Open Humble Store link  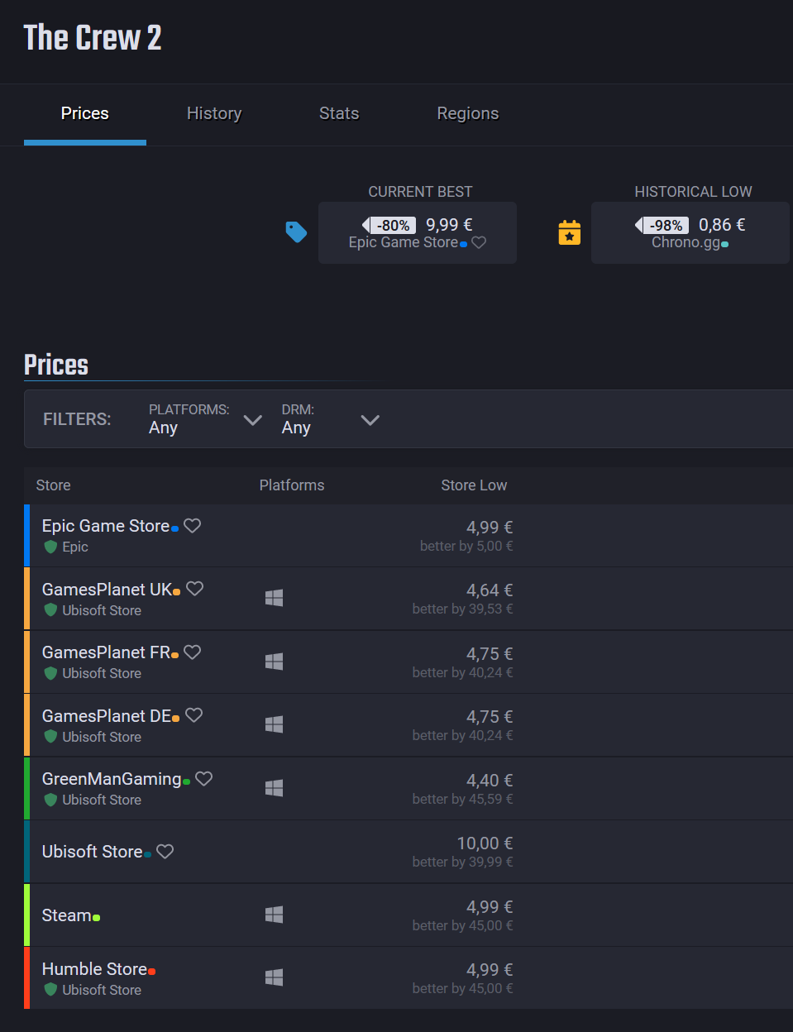click(x=95, y=969)
